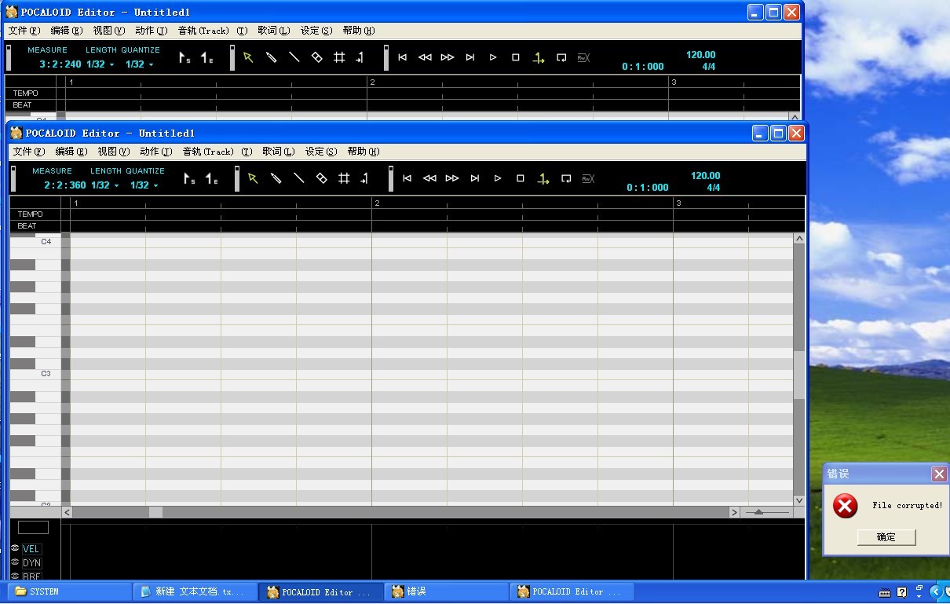Viewport: 950px width, 604px height.
Task: Enable loop playback icon in front editor
Action: click(x=566, y=179)
